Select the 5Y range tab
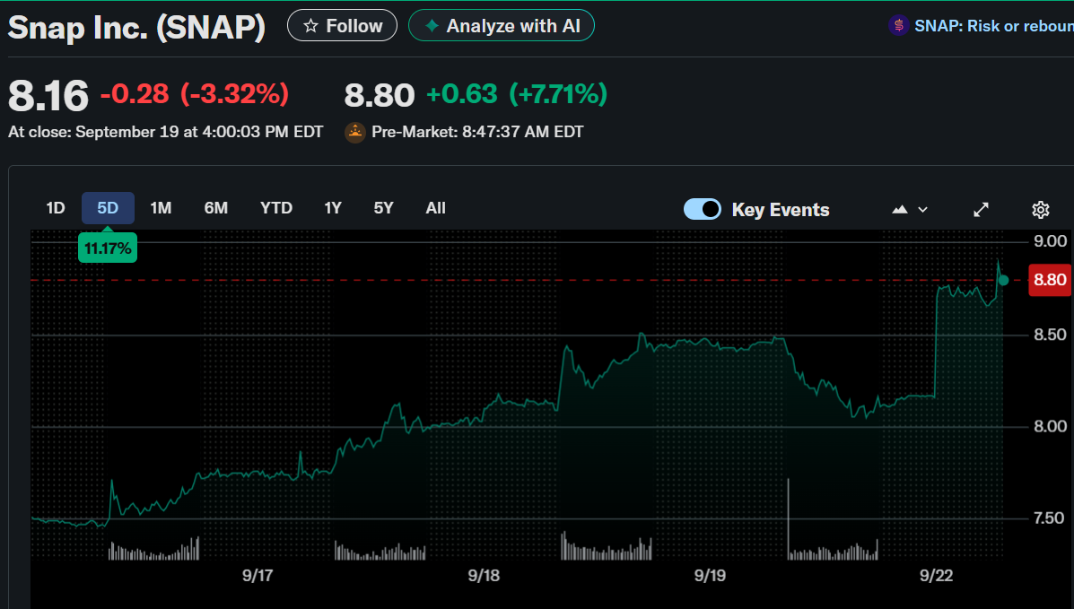The height and width of the screenshot is (609, 1074). (x=384, y=208)
